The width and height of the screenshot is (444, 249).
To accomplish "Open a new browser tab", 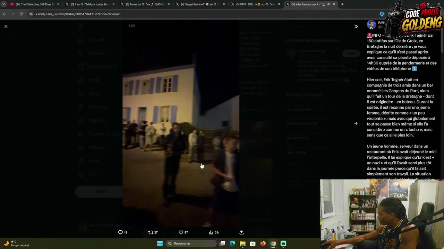I will click(342, 4).
